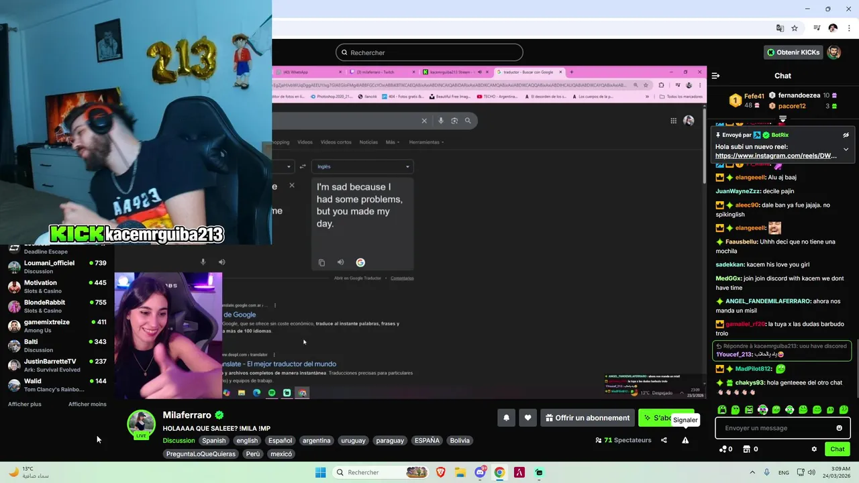Select the paraguay tag
This screenshot has height=483, width=859.
[390, 441]
